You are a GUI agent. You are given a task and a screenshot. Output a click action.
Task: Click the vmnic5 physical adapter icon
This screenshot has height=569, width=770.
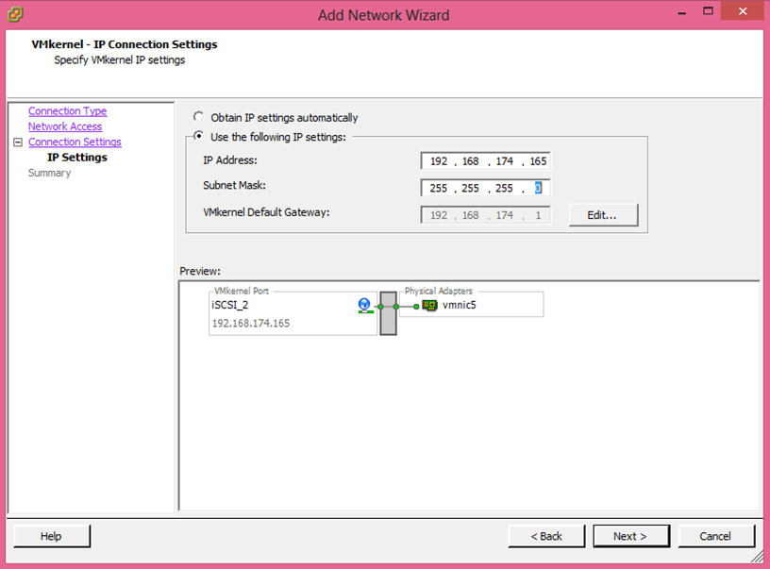[x=429, y=306]
